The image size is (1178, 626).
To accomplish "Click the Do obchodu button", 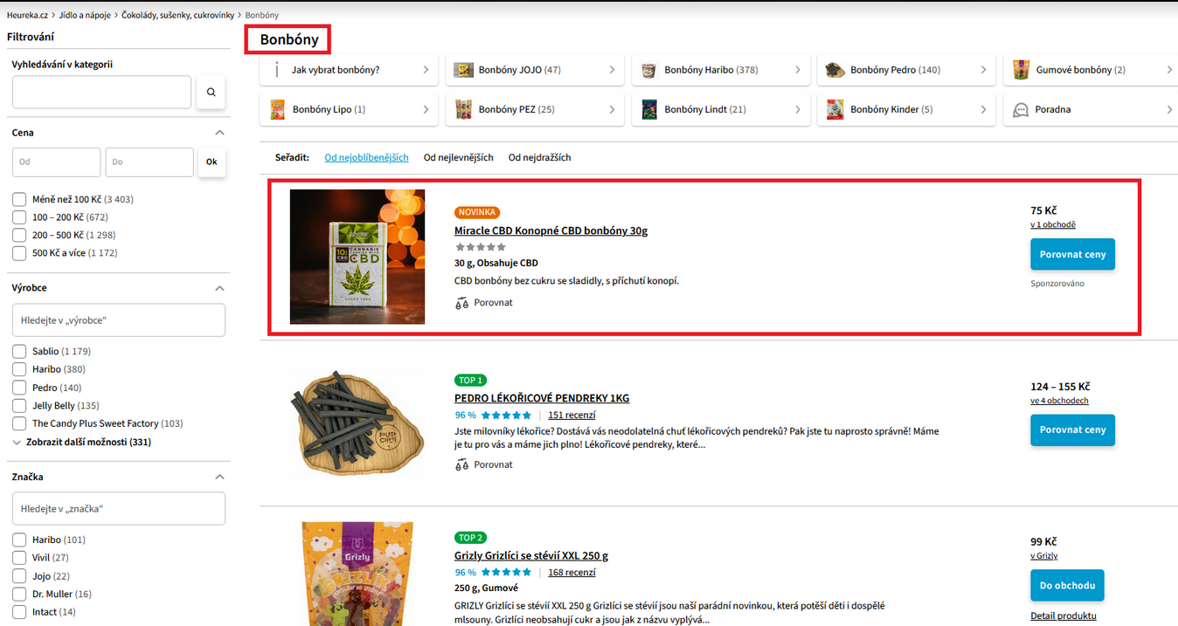I will click(1067, 585).
